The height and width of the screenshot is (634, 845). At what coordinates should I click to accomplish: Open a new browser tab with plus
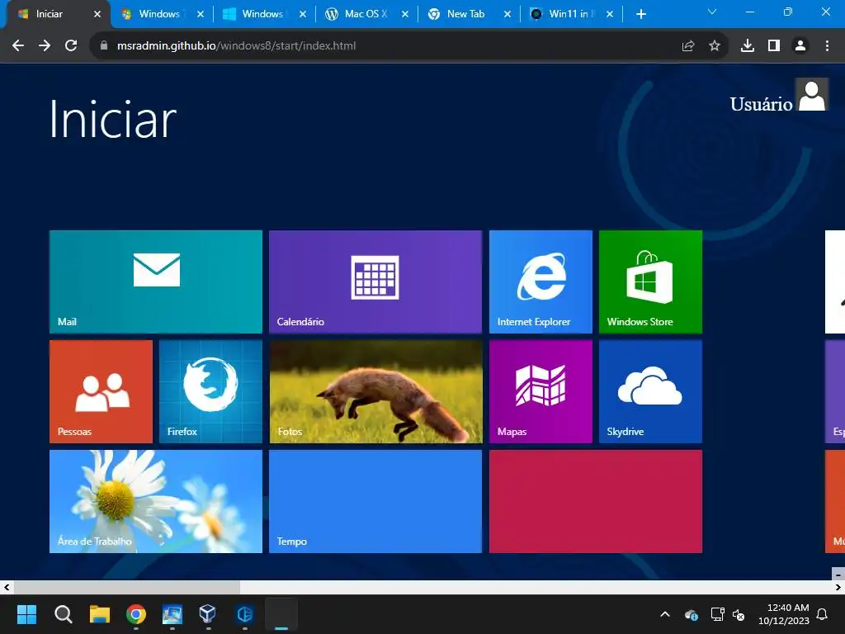click(x=640, y=14)
